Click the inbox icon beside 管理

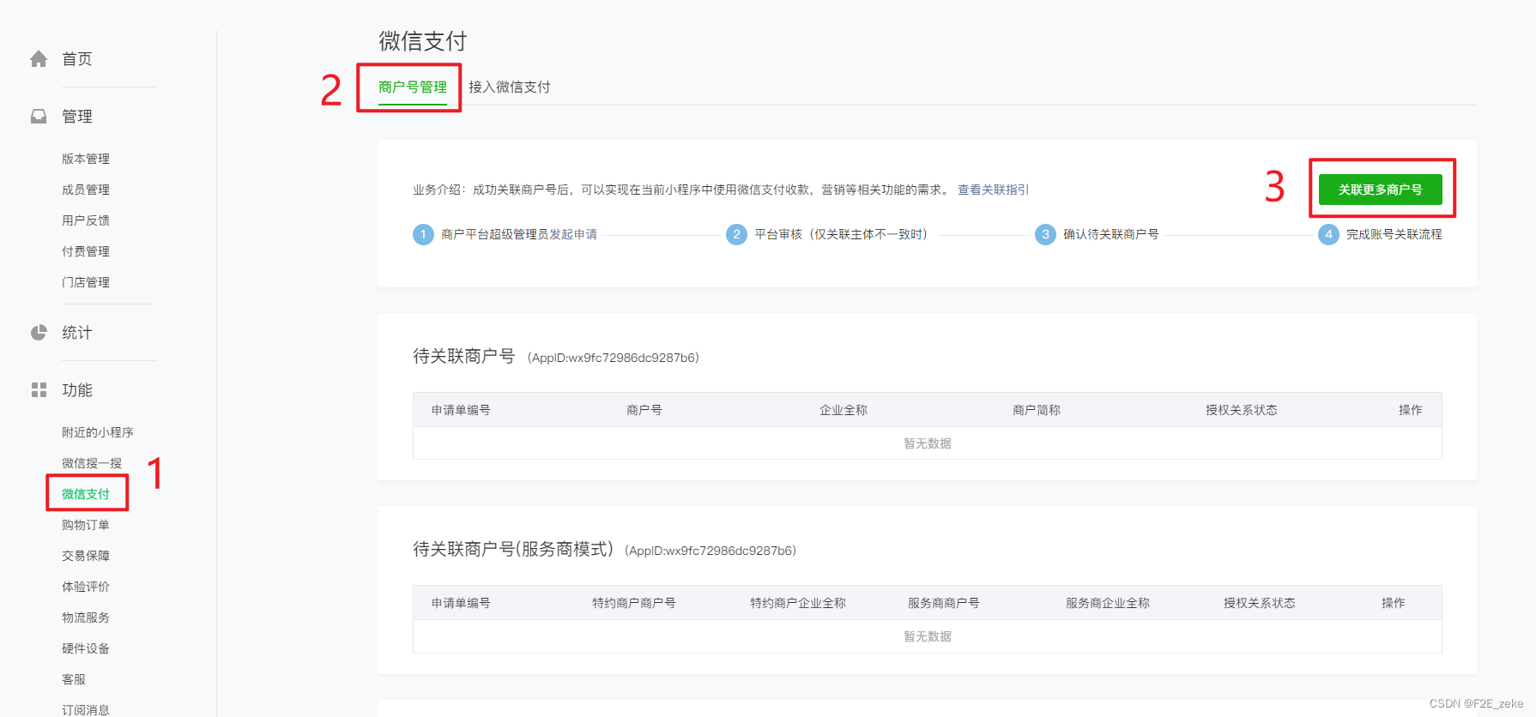pos(39,116)
